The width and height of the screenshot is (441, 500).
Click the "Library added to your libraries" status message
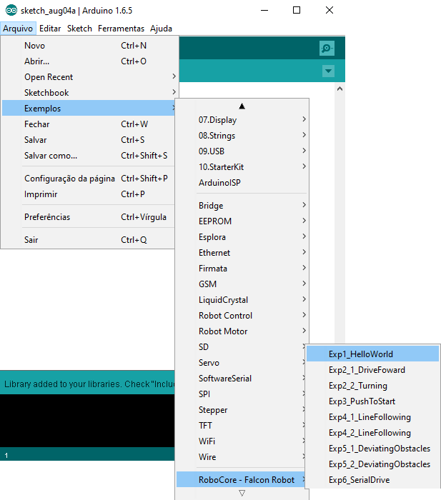click(89, 384)
